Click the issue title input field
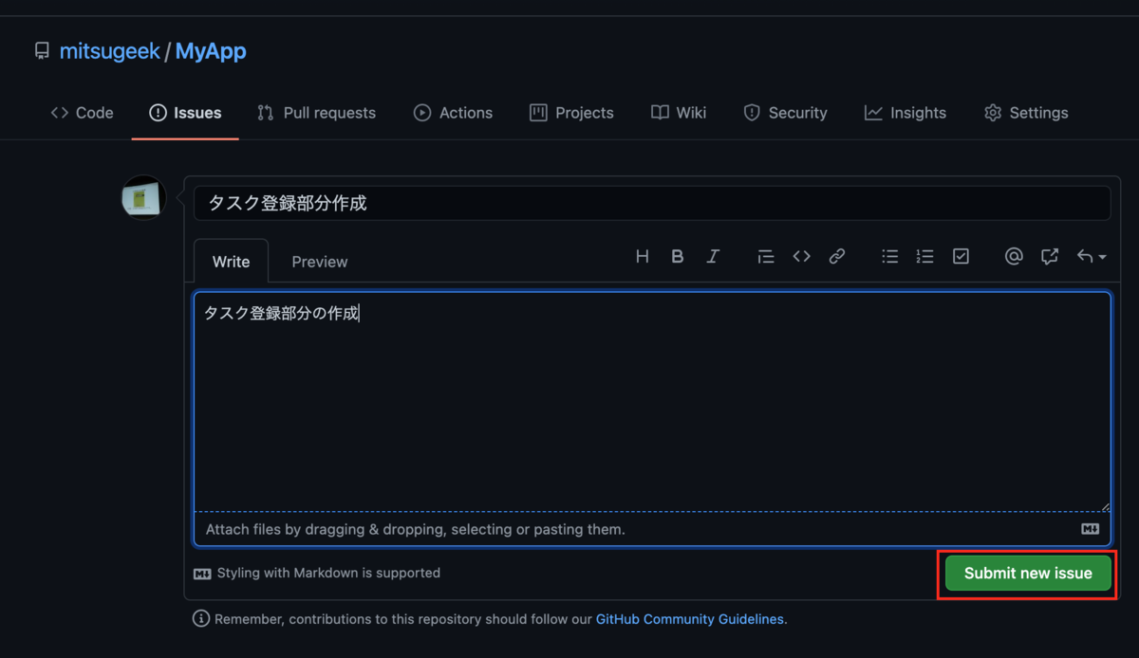This screenshot has width=1139, height=658. (x=652, y=202)
